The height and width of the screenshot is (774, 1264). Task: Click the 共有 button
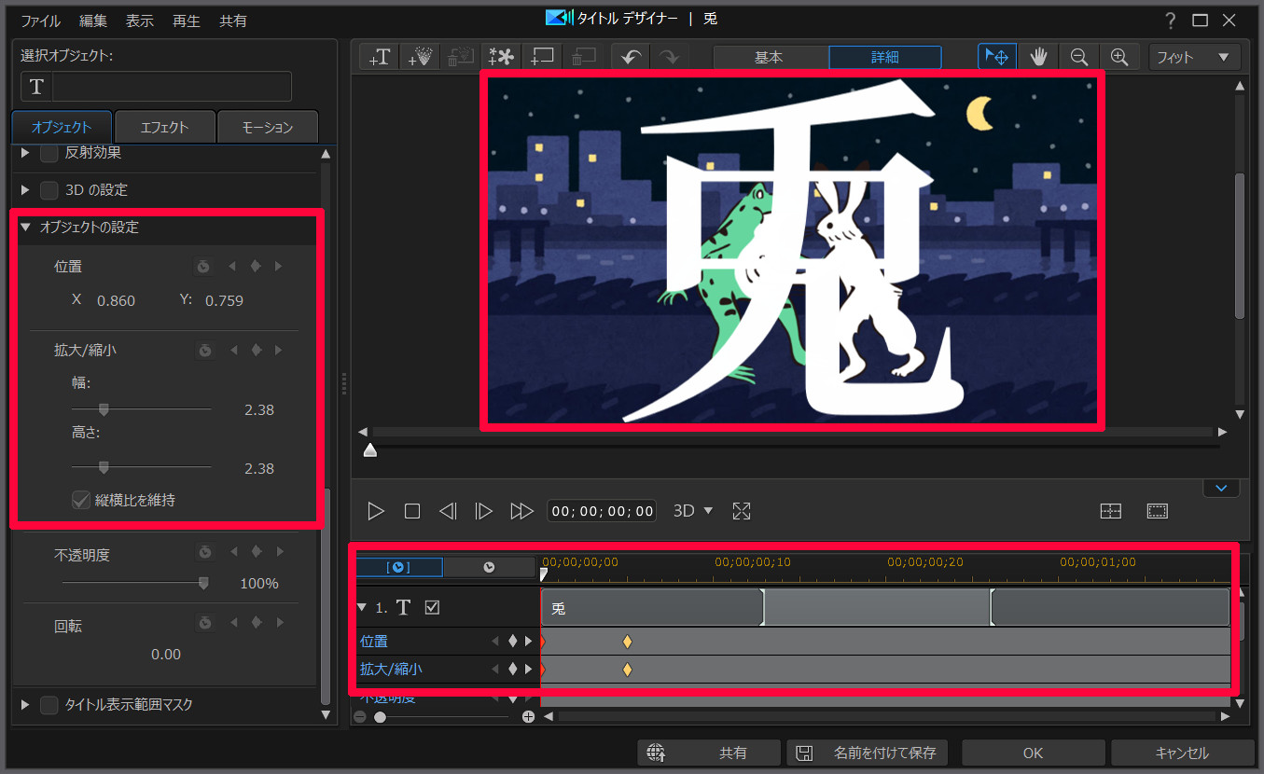pos(709,753)
